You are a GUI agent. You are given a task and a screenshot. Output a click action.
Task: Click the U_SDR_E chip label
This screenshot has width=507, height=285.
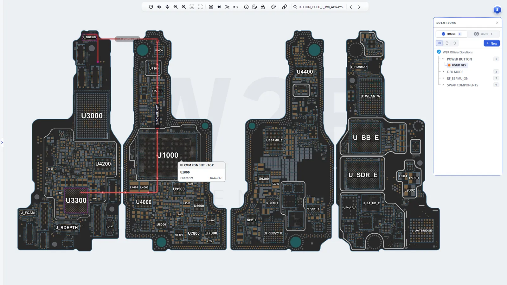coord(363,175)
